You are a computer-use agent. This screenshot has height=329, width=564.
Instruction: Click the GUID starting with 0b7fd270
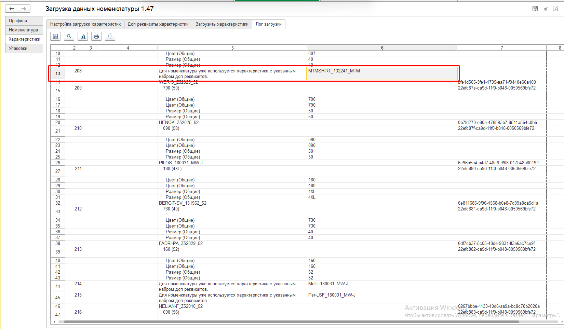point(497,122)
